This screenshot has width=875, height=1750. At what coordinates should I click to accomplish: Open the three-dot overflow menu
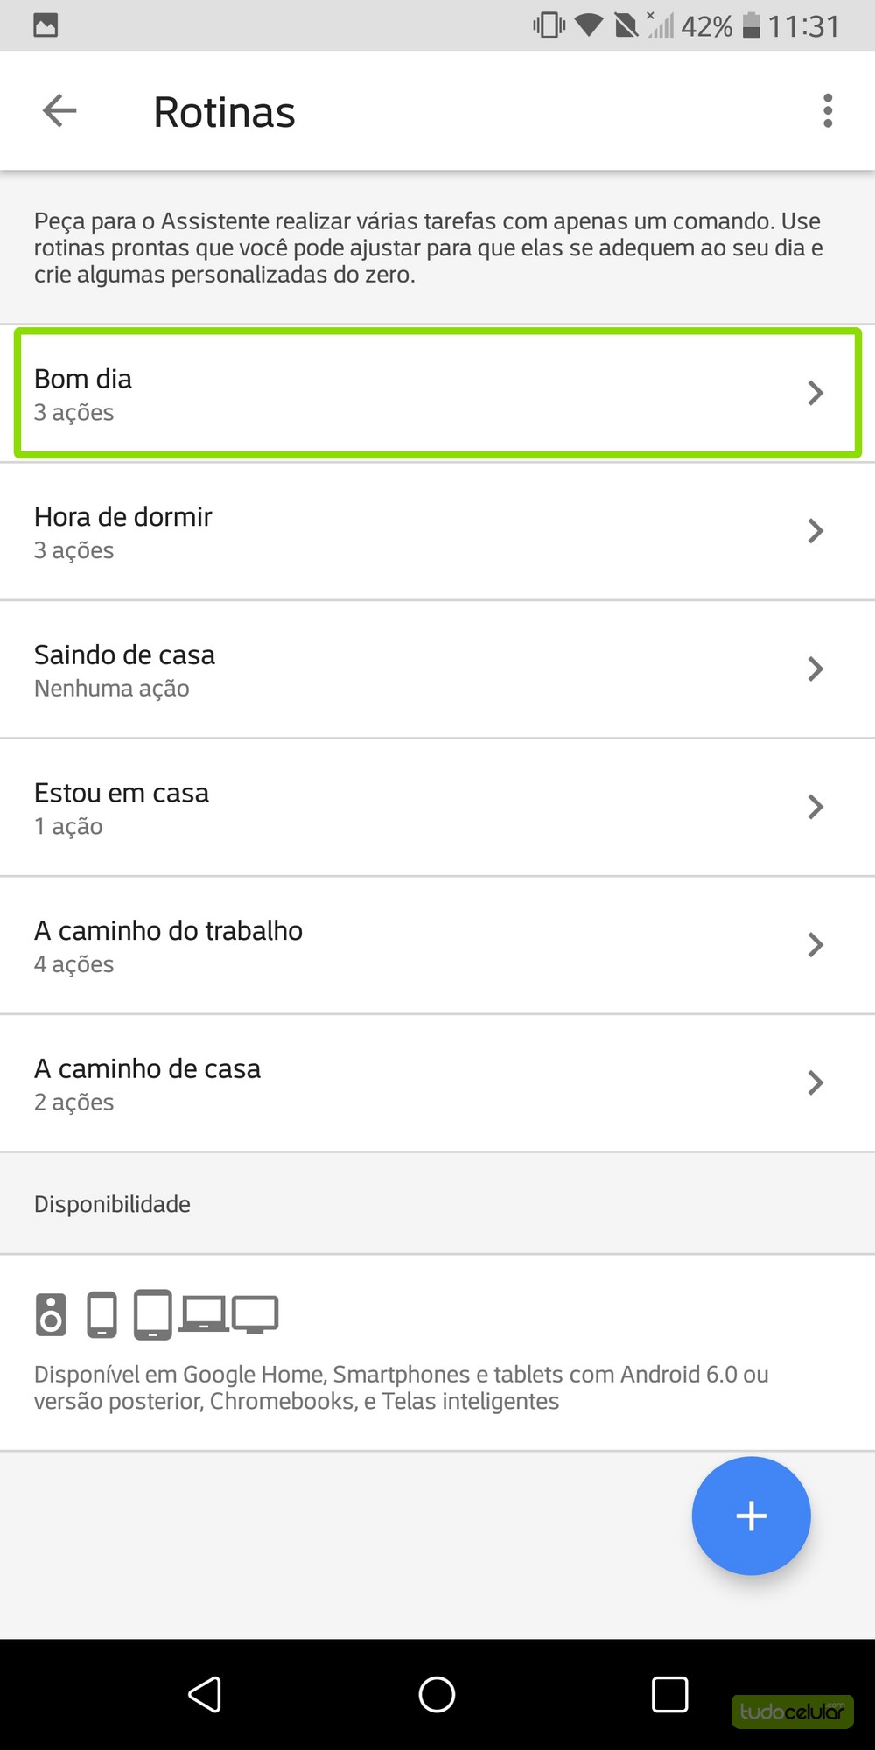pyautogui.click(x=827, y=111)
